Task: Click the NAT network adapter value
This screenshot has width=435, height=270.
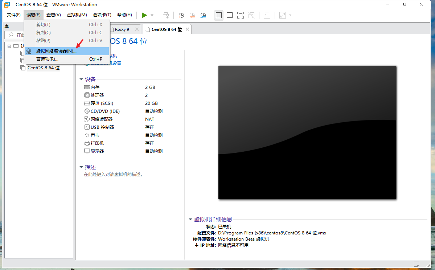Action: click(x=149, y=119)
